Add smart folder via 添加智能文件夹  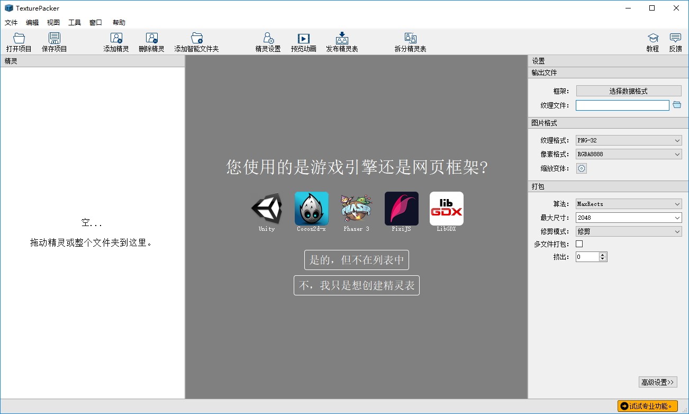[x=197, y=42]
